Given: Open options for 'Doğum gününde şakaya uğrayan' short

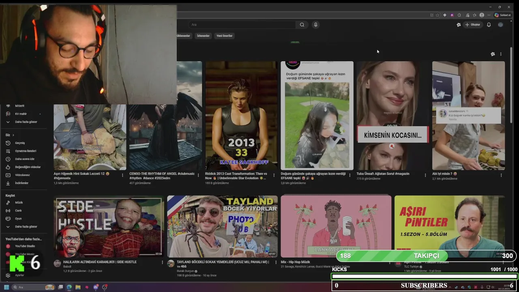Looking at the screenshot, I should (x=350, y=175).
